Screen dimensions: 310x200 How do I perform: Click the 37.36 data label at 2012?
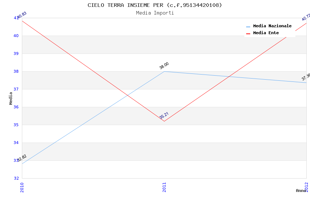pyautogui.click(x=306, y=77)
